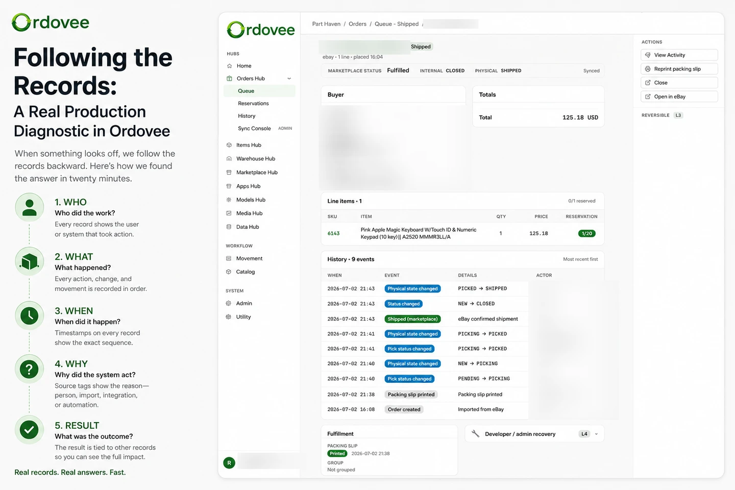Click the Catalog workflow icon
Image resolution: width=735 pixels, height=490 pixels.
pyautogui.click(x=229, y=272)
